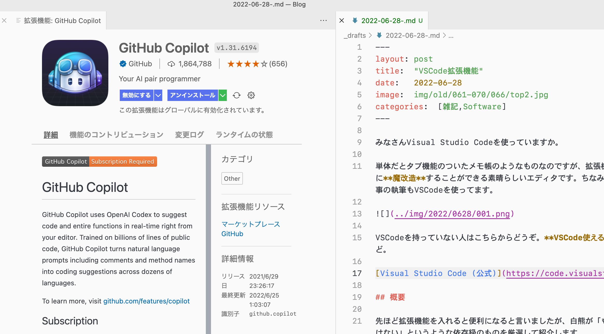The image size is (604, 334).
Task: Click the verified publisher badge next to GitHub
Action: (122, 64)
